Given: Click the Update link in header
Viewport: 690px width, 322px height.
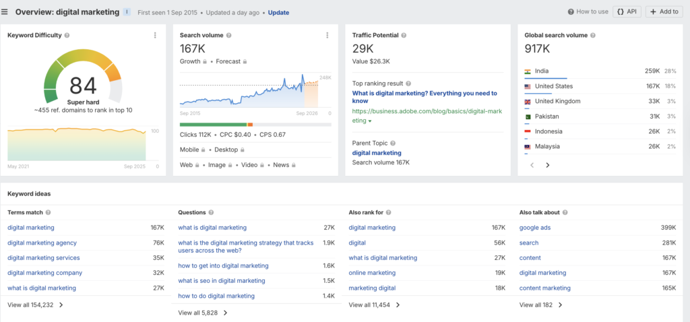Looking at the screenshot, I should (278, 12).
